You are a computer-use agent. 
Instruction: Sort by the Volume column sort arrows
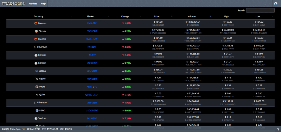(210, 17)
